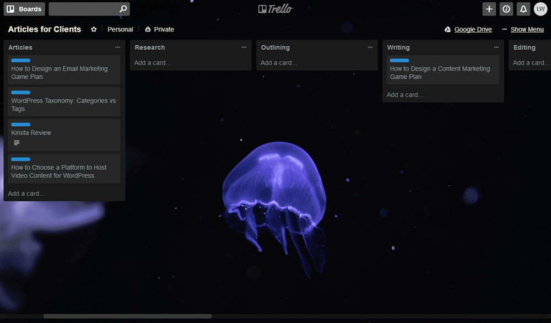The width and height of the screenshot is (551, 323).
Task: Go to Trello home logo
Action: coord(275,9)
